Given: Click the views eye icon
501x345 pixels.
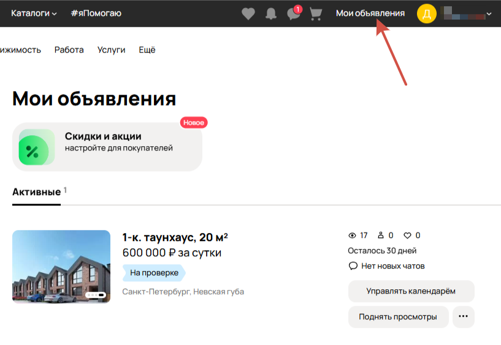Looking at the screenshot, I should tap(352, 236).
